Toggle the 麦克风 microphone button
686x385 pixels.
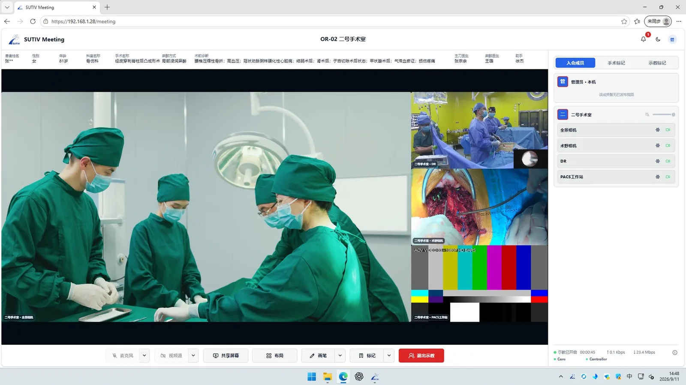click(123, 355)
